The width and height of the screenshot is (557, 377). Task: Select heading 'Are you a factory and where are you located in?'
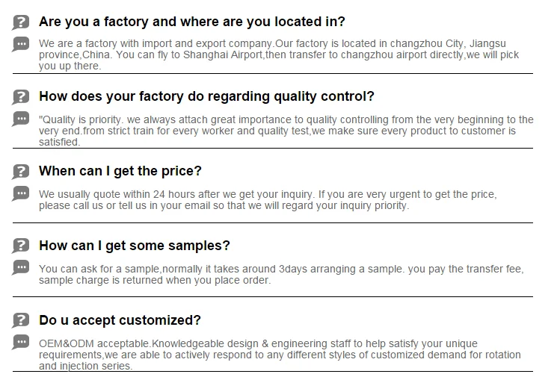coord(191,22)
